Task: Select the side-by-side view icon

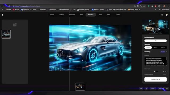Action: pos(167,89)
